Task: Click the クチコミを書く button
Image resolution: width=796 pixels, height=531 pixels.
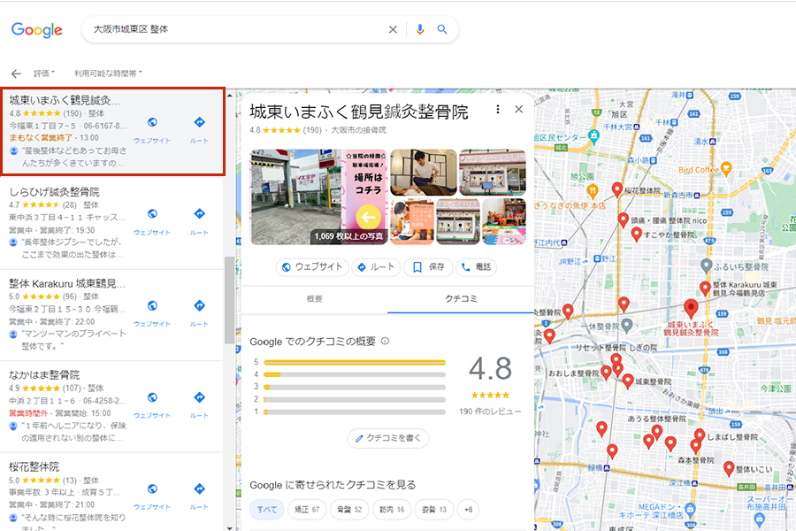Action: (x=388, y=438)
